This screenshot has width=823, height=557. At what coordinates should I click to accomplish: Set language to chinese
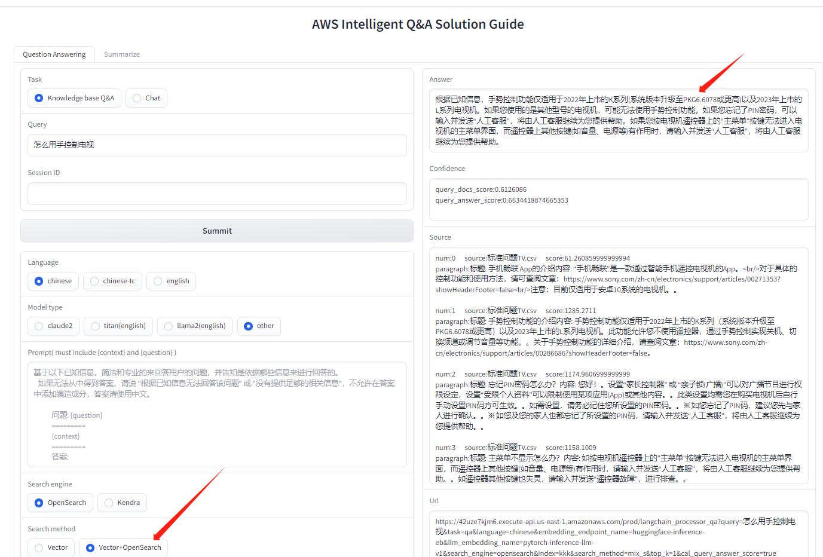(x=53, y=281)
